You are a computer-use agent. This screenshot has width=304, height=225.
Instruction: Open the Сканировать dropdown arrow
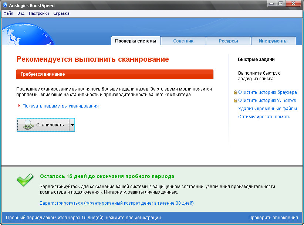(72, 125)
